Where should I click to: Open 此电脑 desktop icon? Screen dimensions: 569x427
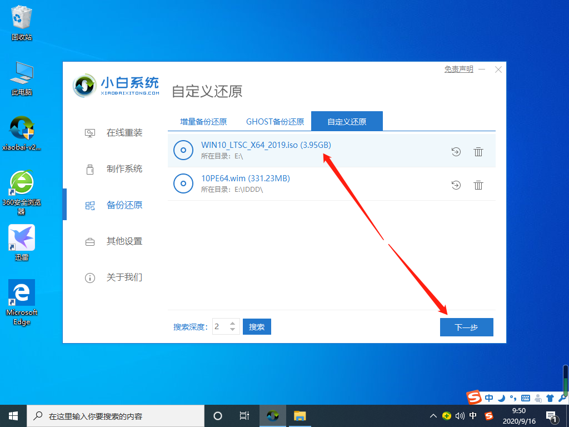(x=22, y=79)
